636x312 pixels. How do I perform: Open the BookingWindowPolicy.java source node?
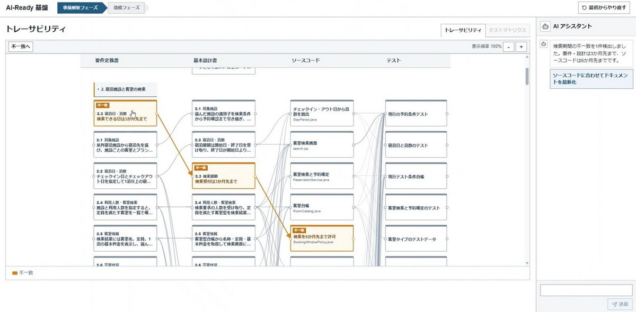322,238
